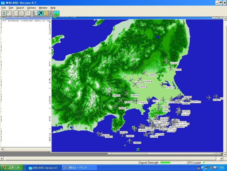Expand the Options menu
Viewport: 227px width, 171px height.
31,8
